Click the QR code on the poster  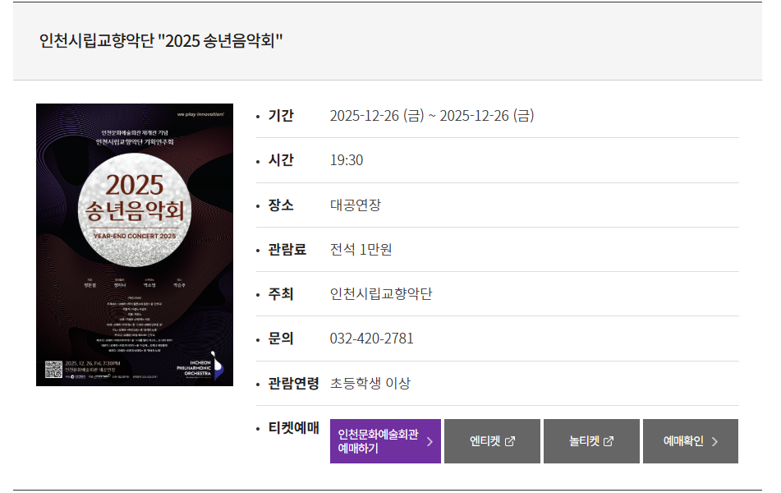[x=54, y=370]
